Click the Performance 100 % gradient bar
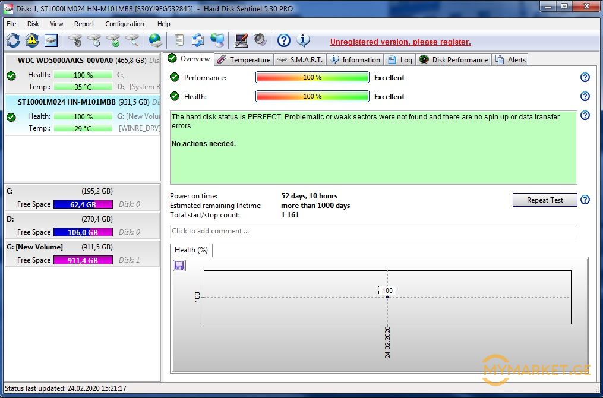This screenshot has height=398, width=603. 312,77
